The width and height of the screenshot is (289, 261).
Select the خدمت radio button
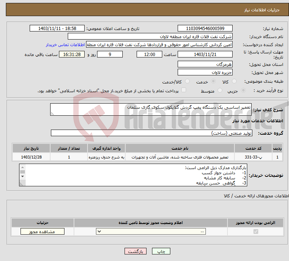click(x=213, y=81)
